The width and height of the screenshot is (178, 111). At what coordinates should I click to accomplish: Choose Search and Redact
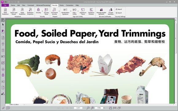14,11
